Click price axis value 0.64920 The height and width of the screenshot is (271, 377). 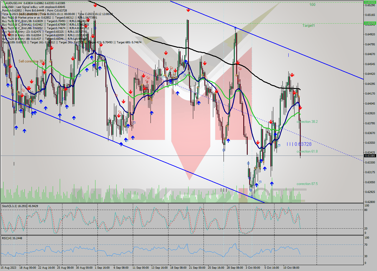(370, 34)
